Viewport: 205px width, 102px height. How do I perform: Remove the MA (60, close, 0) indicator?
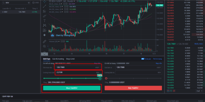point(67,12)
